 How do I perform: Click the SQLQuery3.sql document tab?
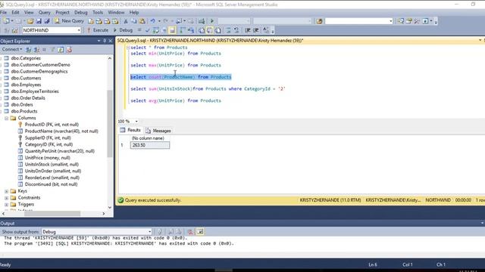click(x=210, y=40)
